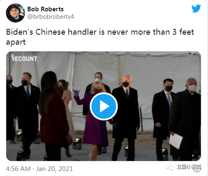Play the embedded Recount video
This screenshot has width=208, height=176.
(x=104, y=106)
